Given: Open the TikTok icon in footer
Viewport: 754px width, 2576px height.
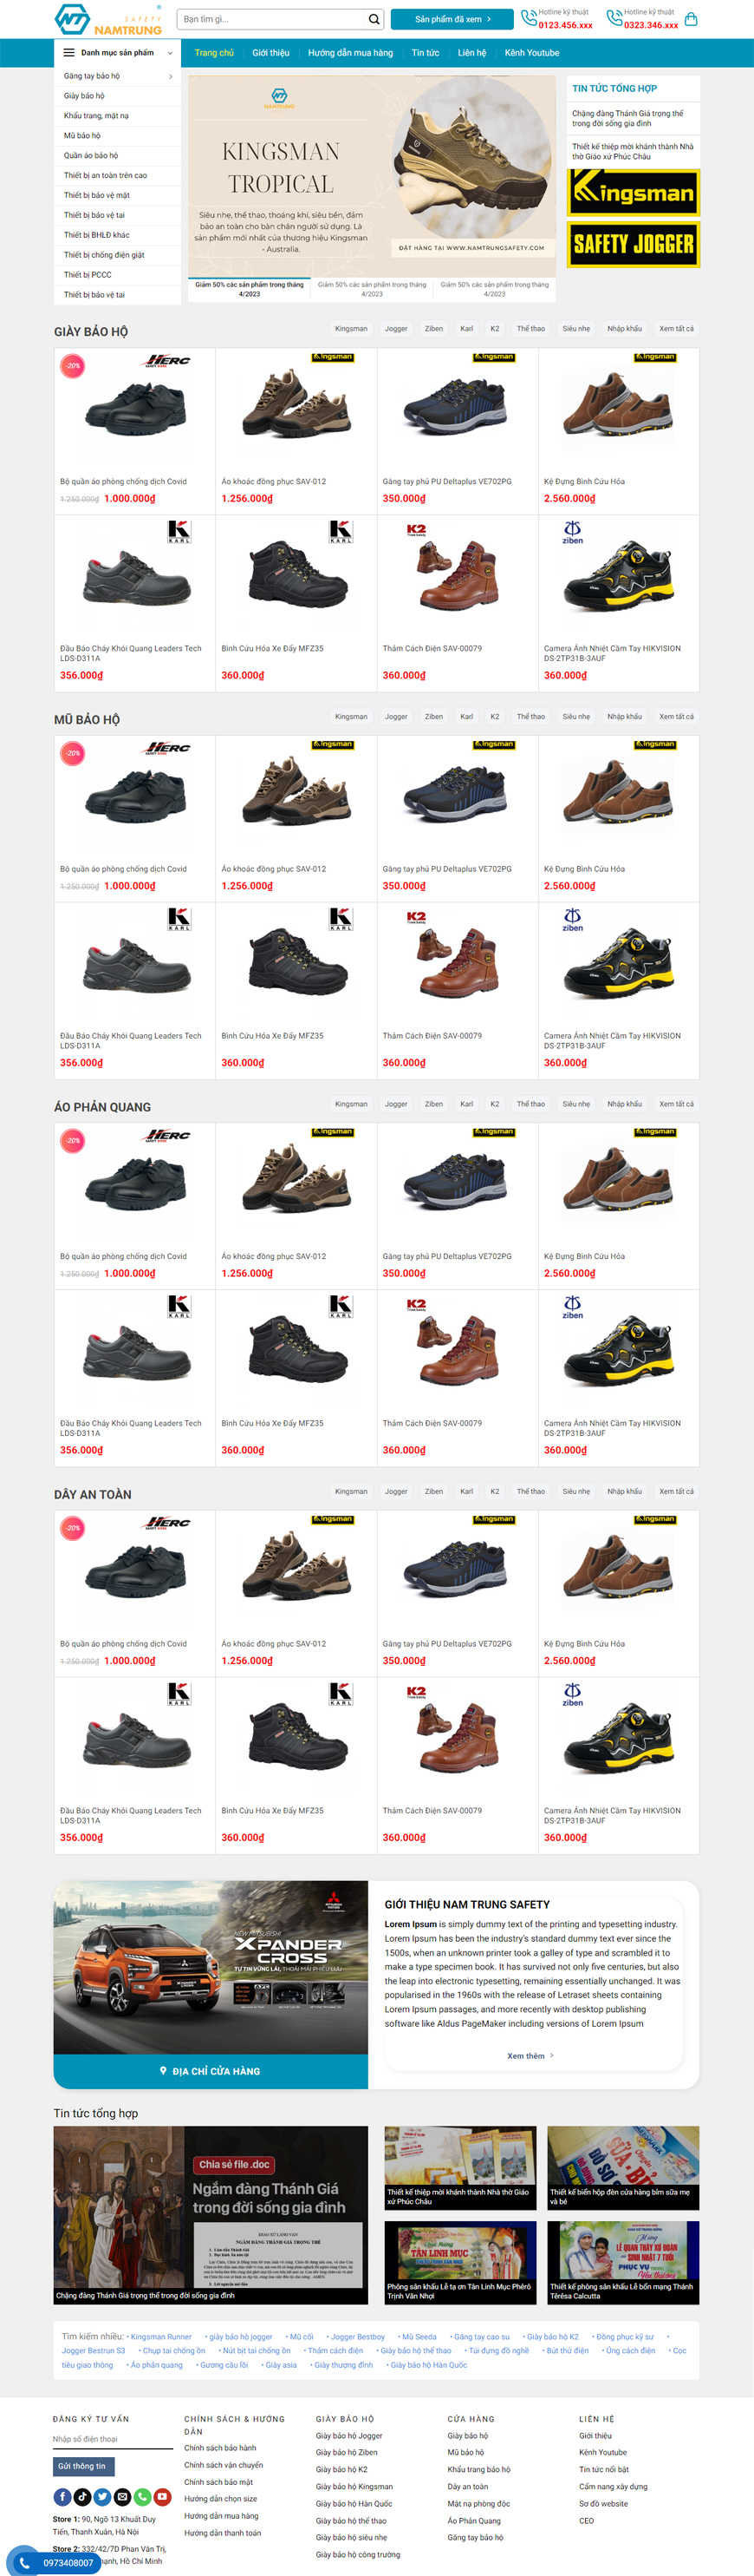Looking at the screenshot, I should (x=81, y=2497).
